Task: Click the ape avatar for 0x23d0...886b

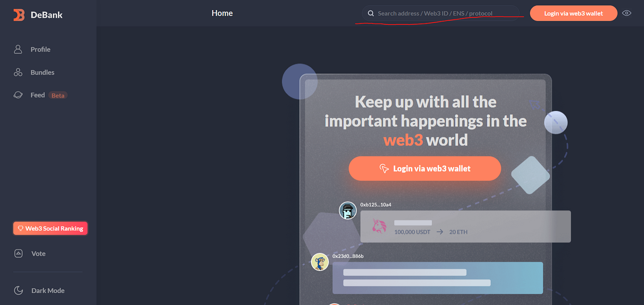Action: tap(320, 262)
